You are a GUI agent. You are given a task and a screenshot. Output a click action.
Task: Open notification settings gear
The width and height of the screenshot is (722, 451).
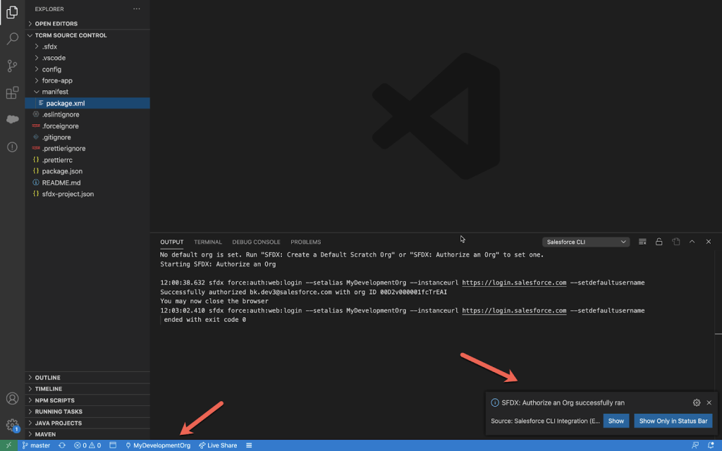697,402
